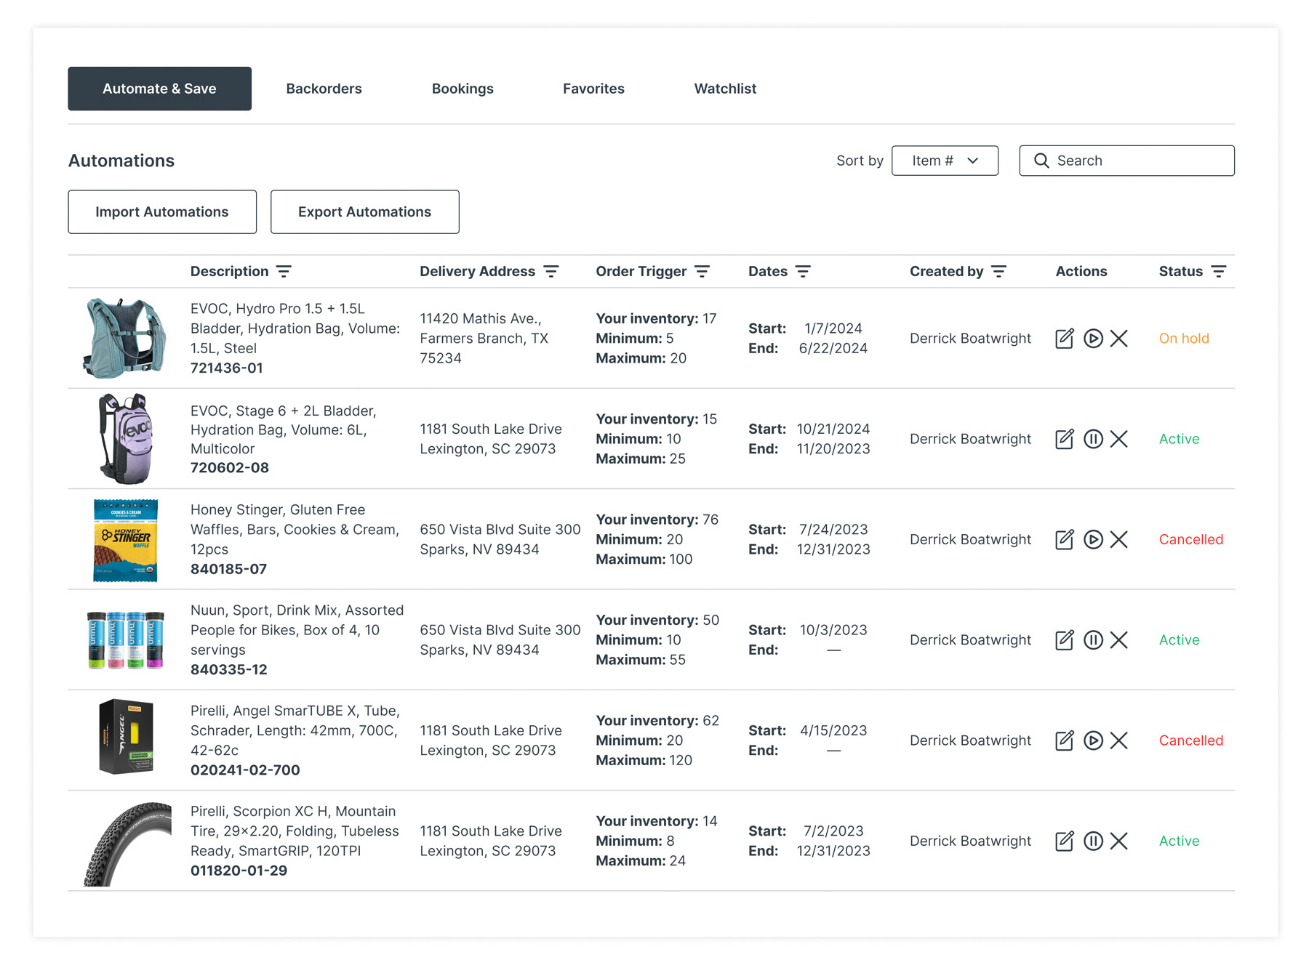
Task: Select item number 020241-02-700
Action: [245, 770]
